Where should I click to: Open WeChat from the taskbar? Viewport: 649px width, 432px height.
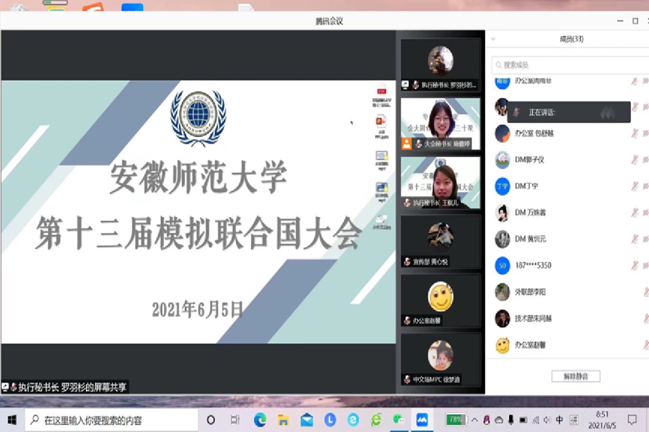click(399, 420)
